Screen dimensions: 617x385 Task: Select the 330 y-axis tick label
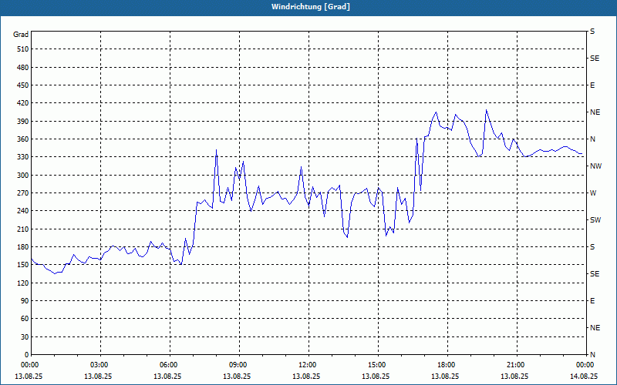[x=23, y=157]
